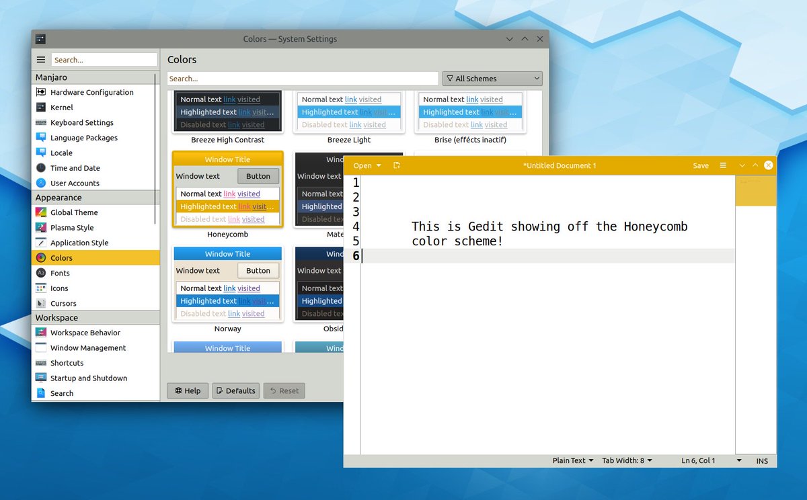Open Gedit Open button dropdown arrow
This screenshot has width=807, height=500.
(379, 165)
